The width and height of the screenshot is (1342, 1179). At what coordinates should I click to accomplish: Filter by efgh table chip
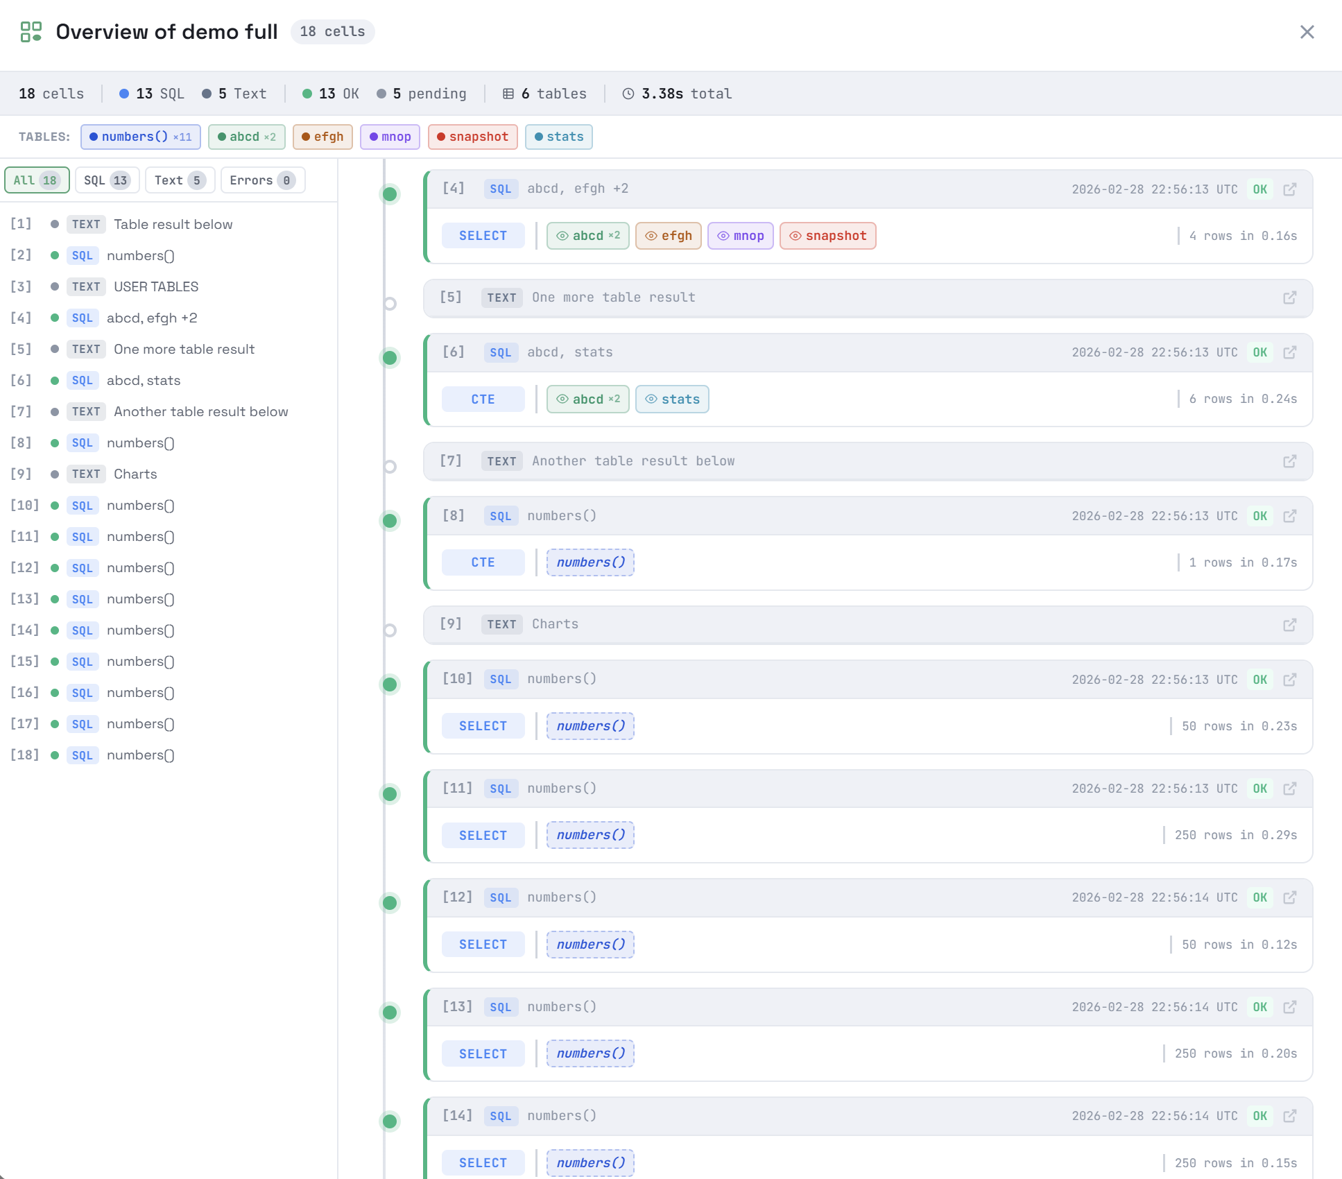[322, 137]
